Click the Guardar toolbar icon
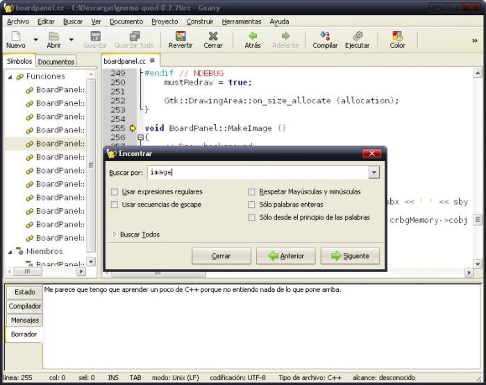Screen dimensions: 486x385 (95, 36)
